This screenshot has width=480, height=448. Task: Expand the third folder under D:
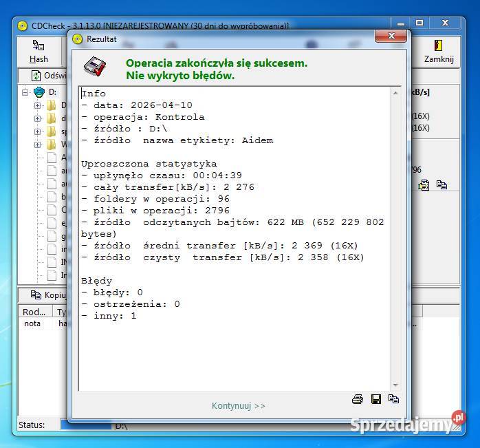[37, 131]
